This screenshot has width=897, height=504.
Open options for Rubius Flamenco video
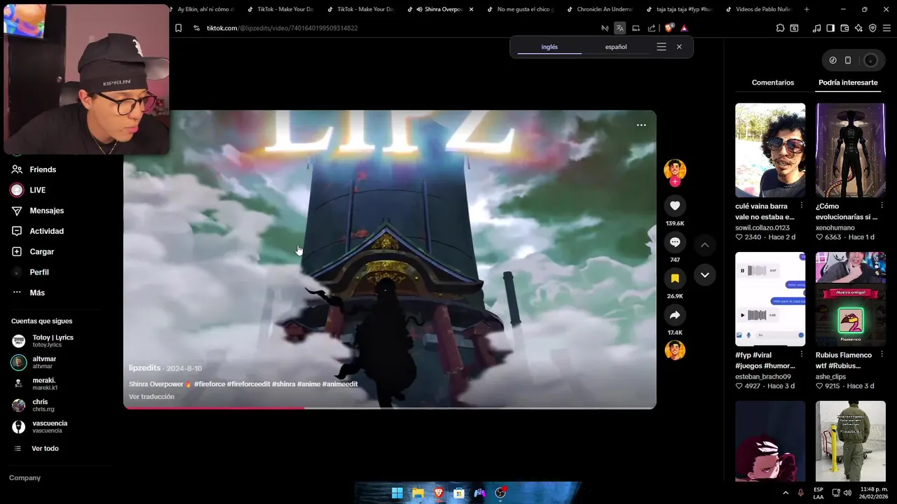[x=882, y=355]
